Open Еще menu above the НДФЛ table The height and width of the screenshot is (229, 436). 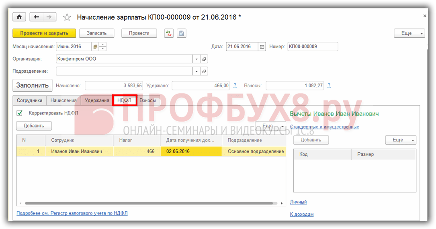(x=270, y=126)
